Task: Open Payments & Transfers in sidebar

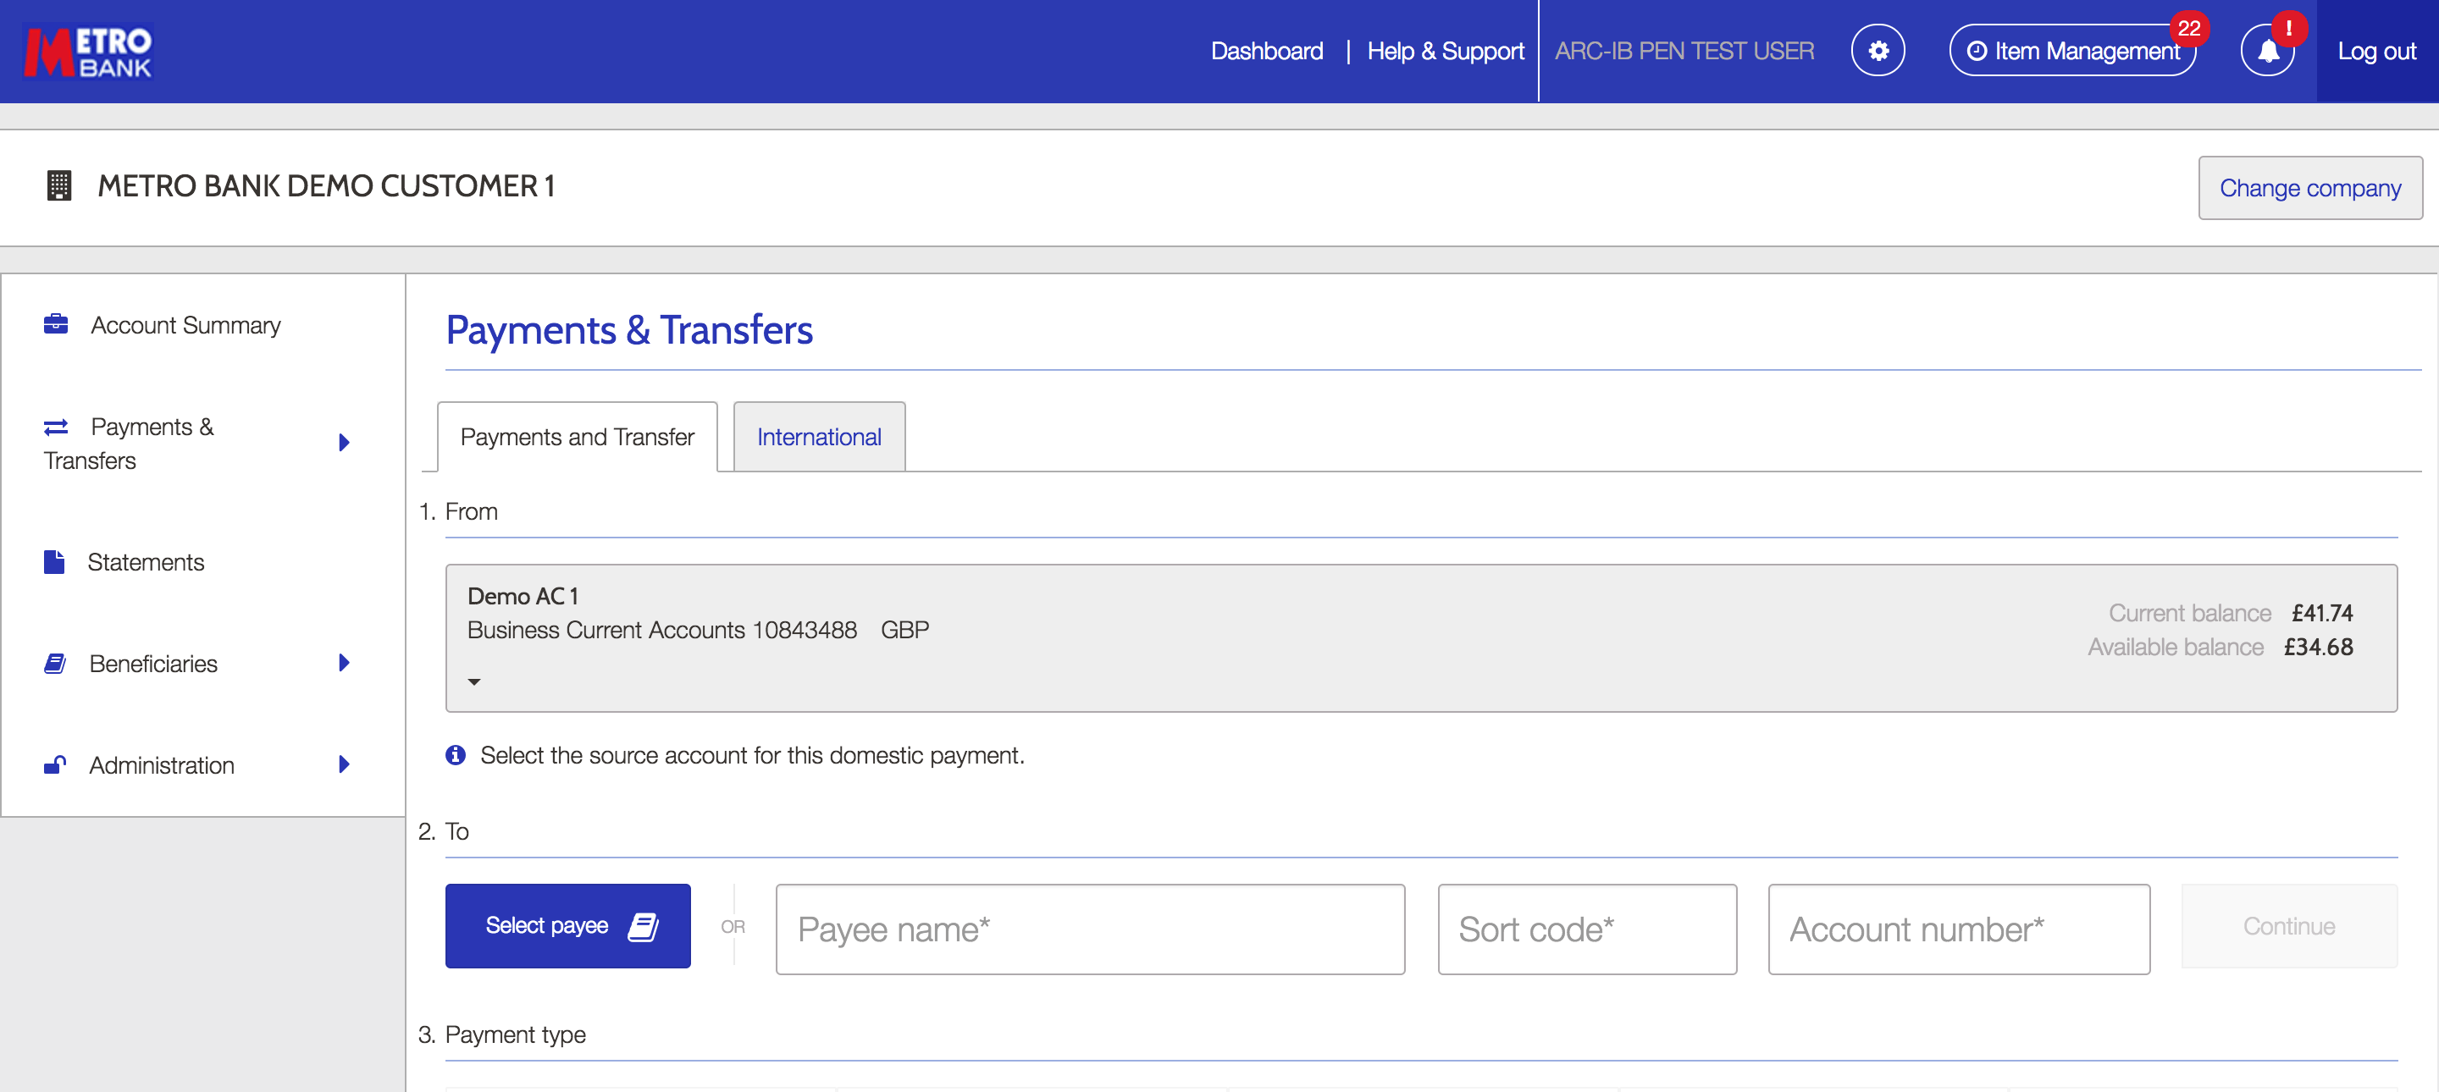Action: click(129, 443)
